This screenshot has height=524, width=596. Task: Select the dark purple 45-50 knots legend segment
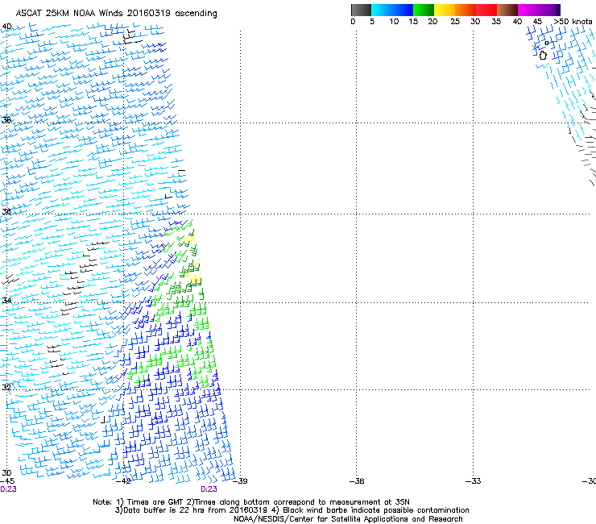coord(549,10)
